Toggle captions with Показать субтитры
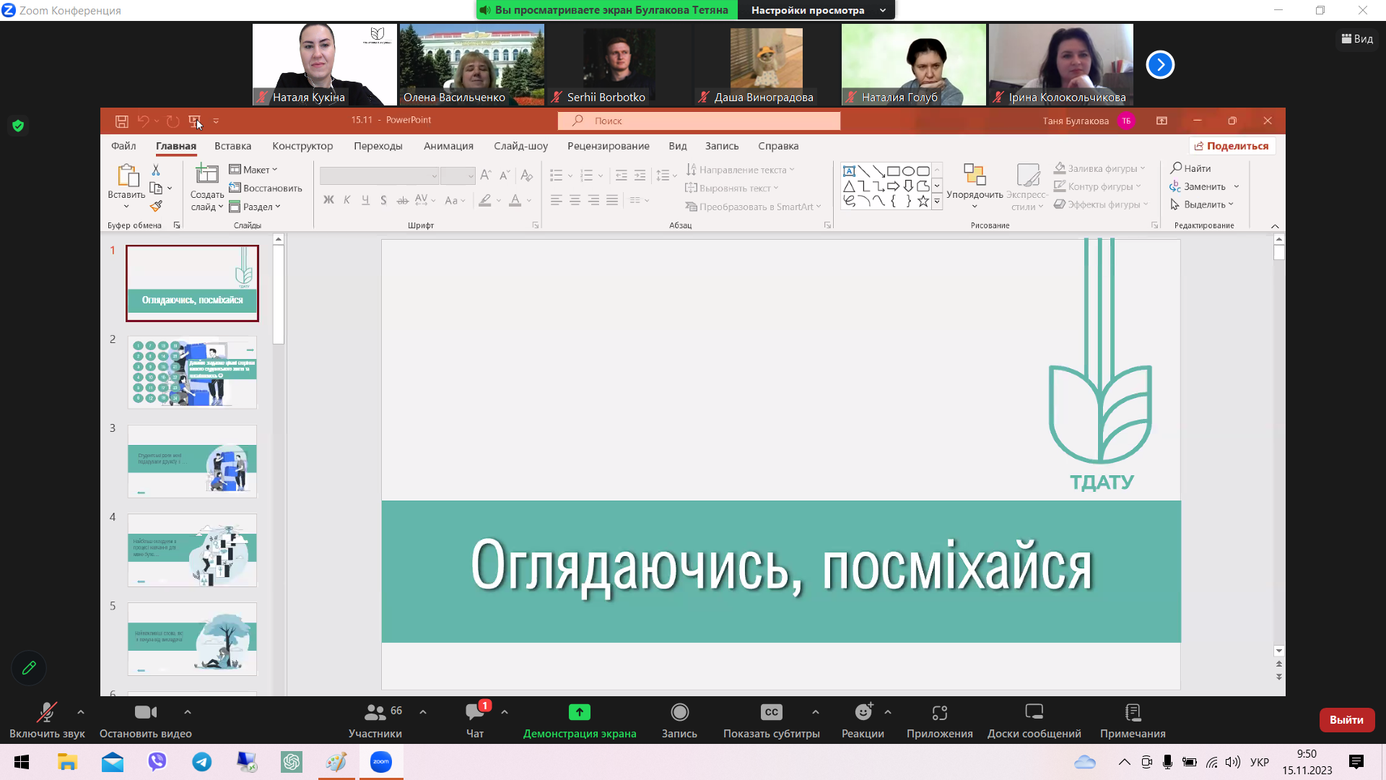This screenshot has width=1386, height=780. click(771, 720)
